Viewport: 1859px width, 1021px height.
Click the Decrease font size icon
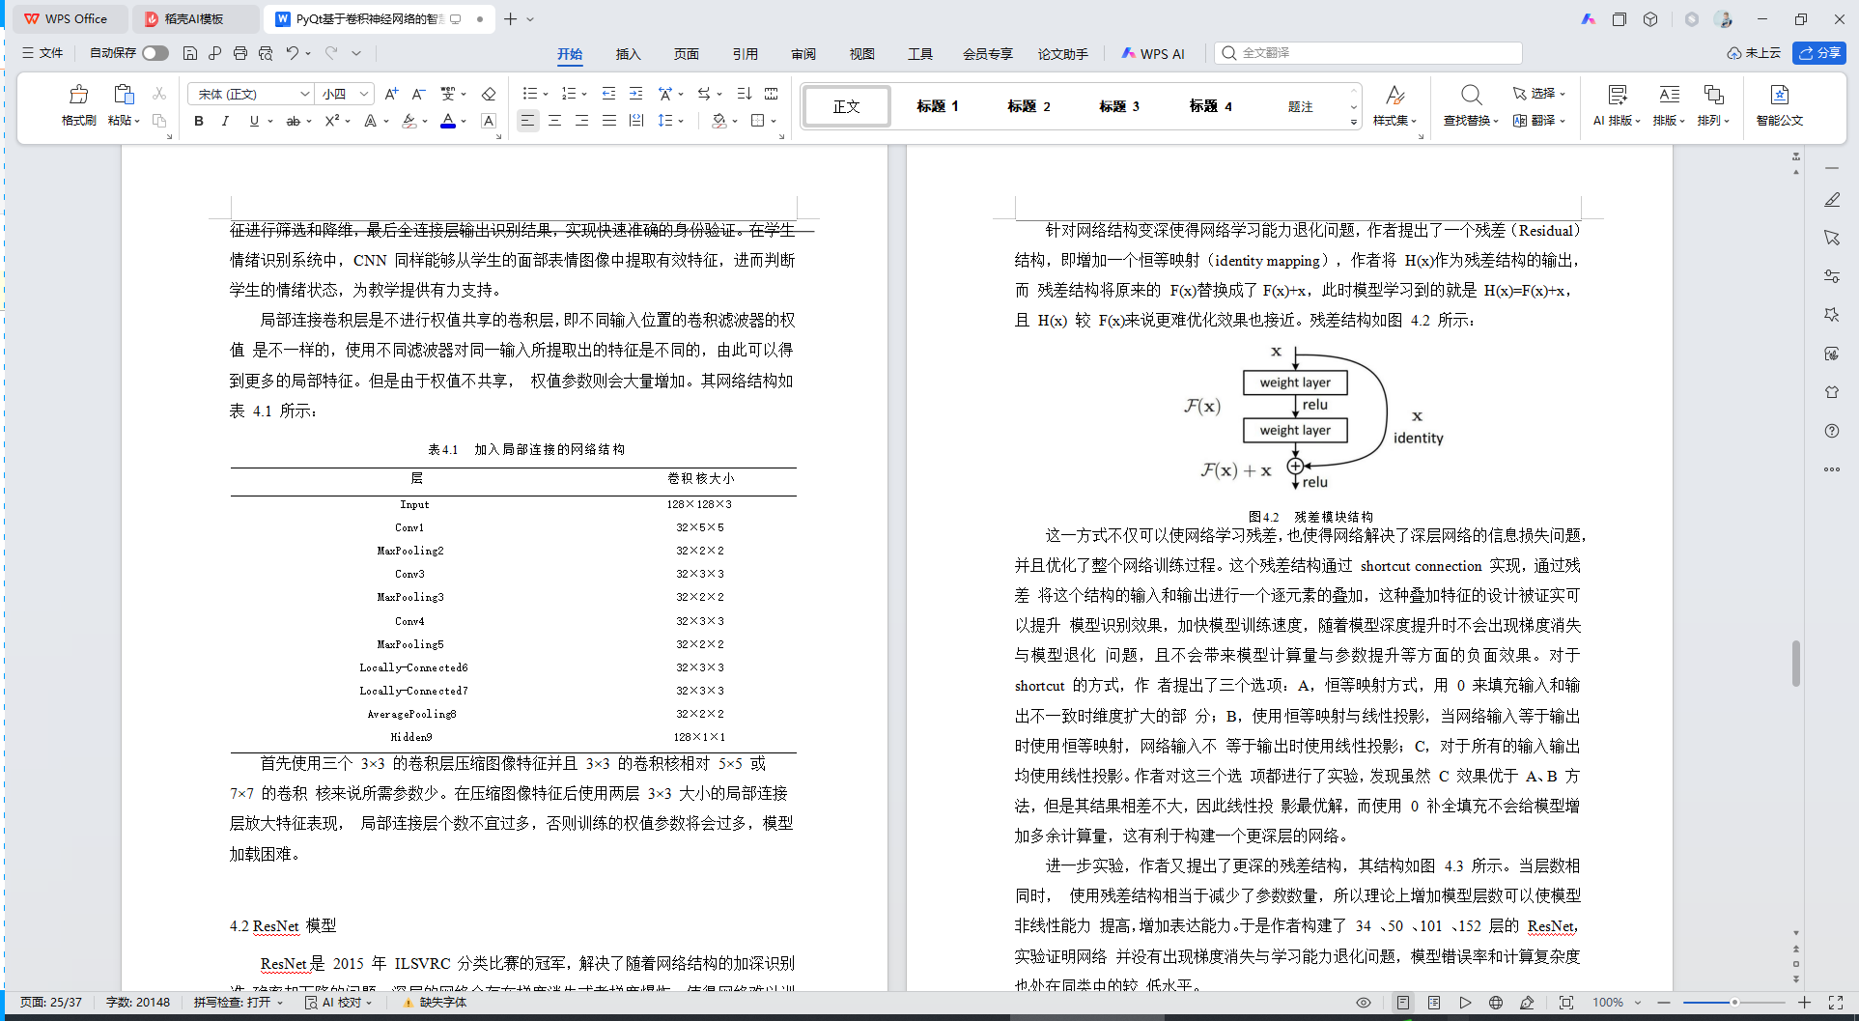418,94
